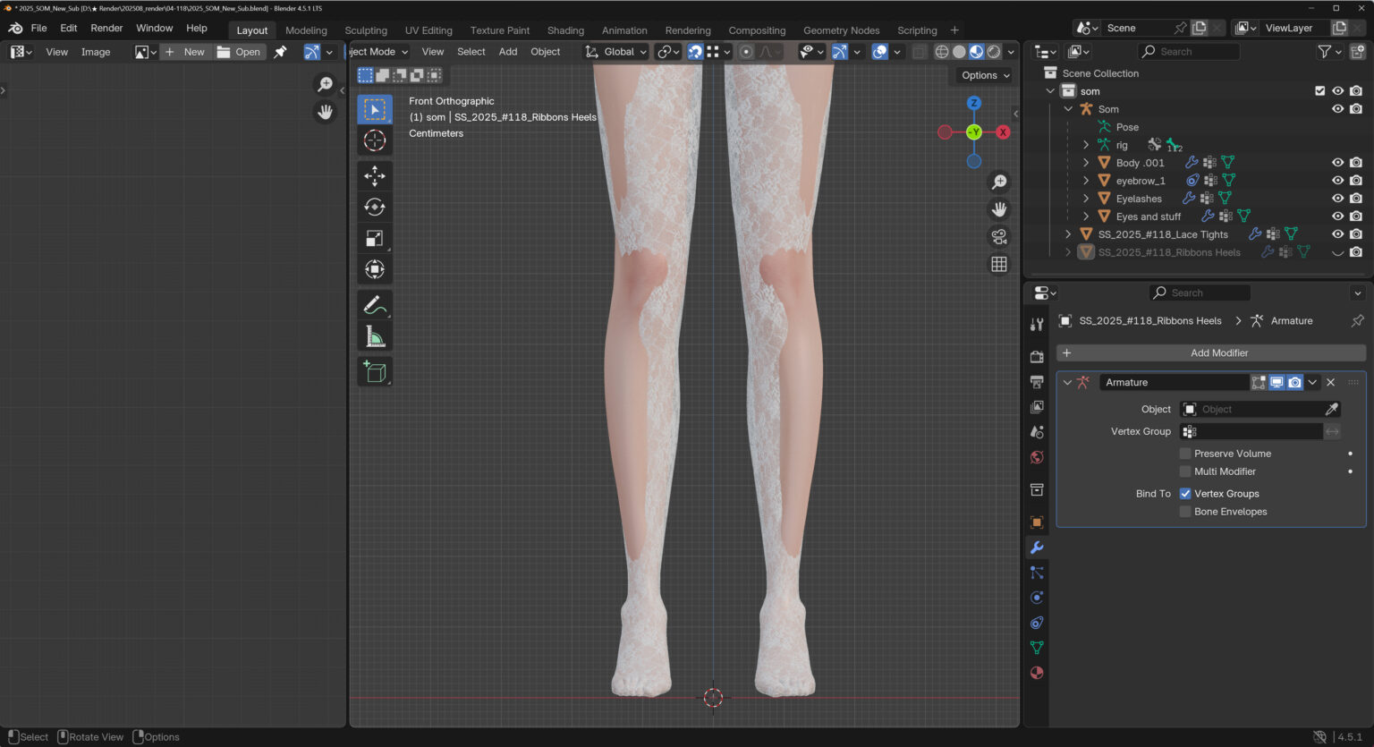Viewport: 1374px width, 747px height.
Task: Select the Scale tool icon
Action: (375, 238)
